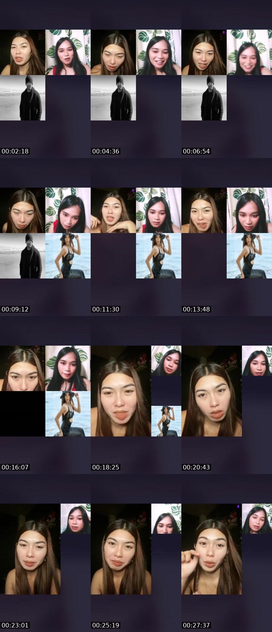The image size is (272, 632).
Task: Select the 00:09:12 timestamp label
Action: [x=15, y=309]
